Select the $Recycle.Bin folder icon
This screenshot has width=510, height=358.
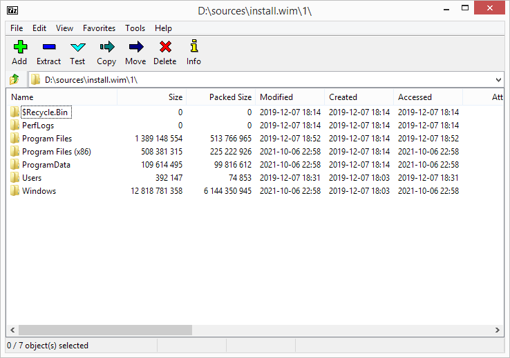point(15,112)
